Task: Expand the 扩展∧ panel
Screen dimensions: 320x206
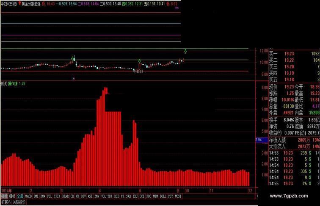Action: click(x=6, y=202)
